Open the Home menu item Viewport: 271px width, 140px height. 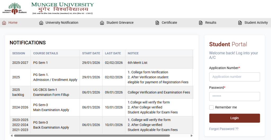coord(13,23)
